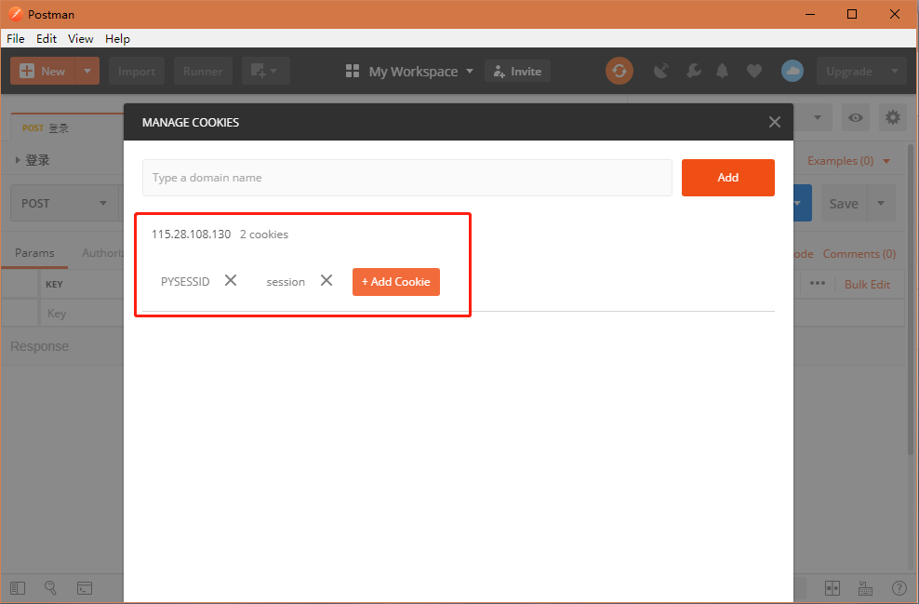
Task: Click the Add domain button
Action: [x=728, y=177]
